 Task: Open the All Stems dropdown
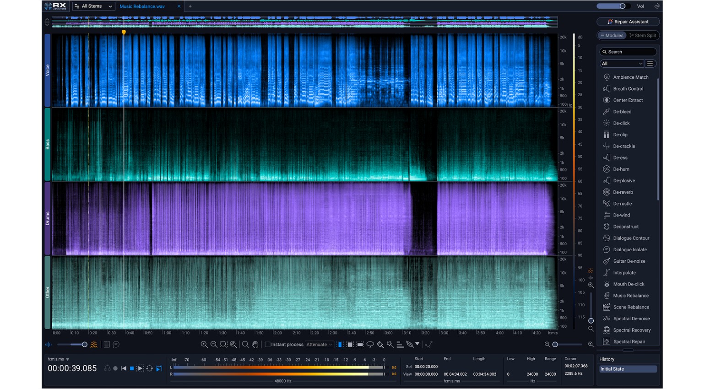(x=93, y=6)
